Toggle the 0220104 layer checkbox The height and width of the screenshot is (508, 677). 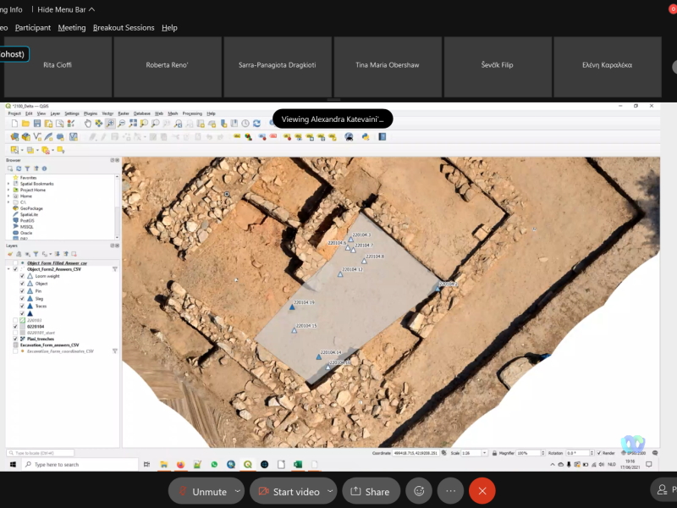[15, 327]
